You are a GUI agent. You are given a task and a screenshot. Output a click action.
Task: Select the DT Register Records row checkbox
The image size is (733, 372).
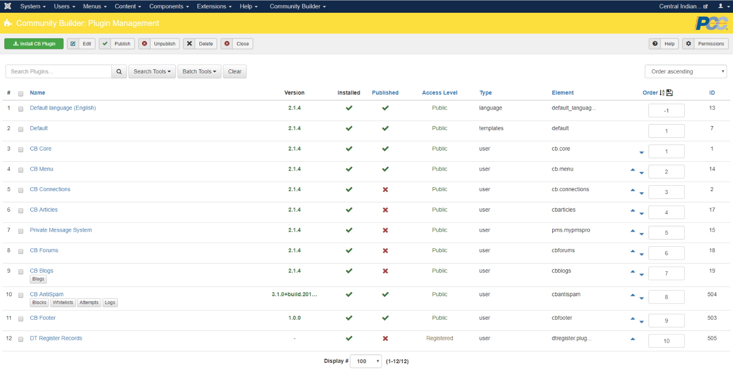point(21,339)
